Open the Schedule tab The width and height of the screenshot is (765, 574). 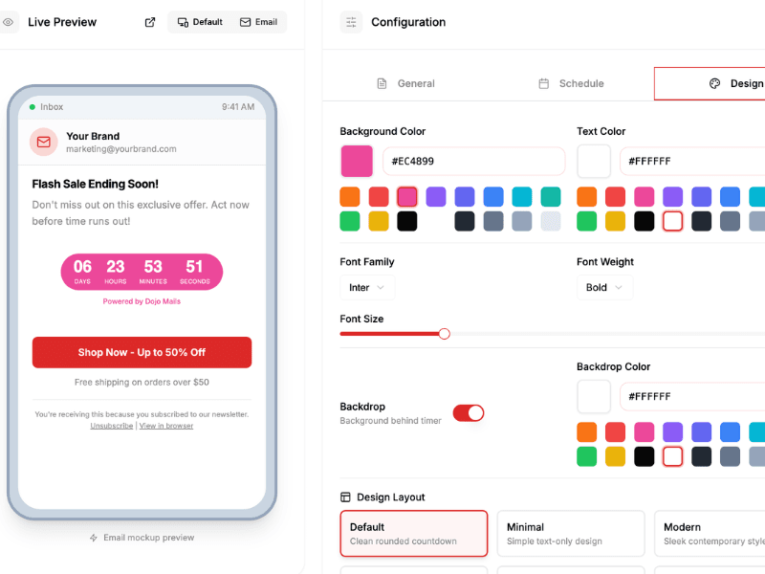click(x=571, y=83)
